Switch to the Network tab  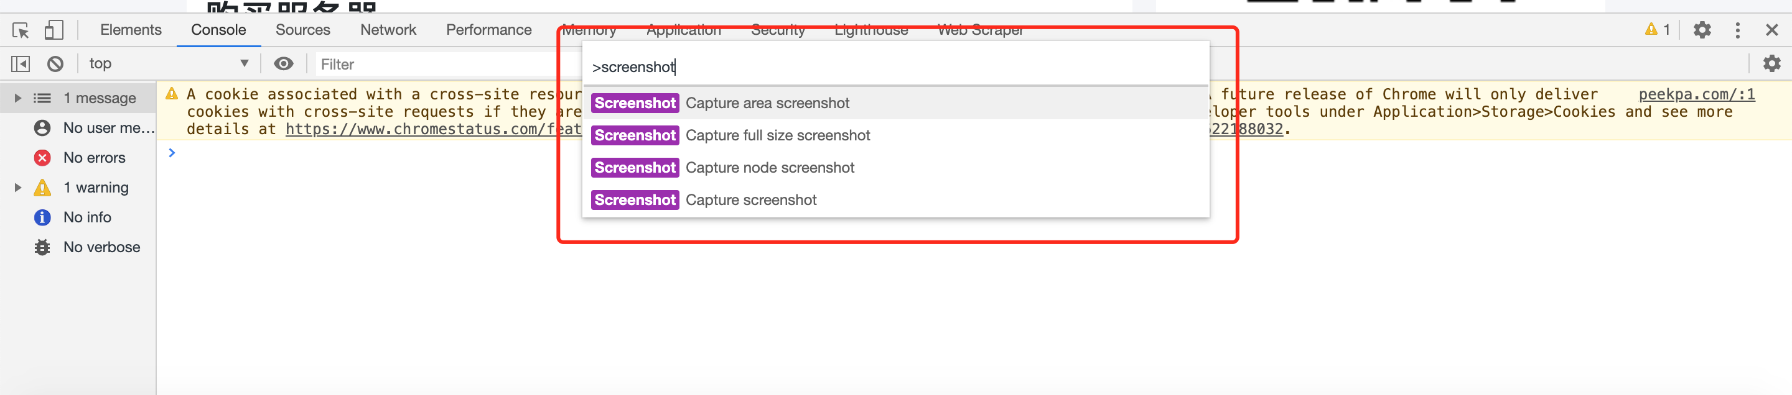click(388, 30)
